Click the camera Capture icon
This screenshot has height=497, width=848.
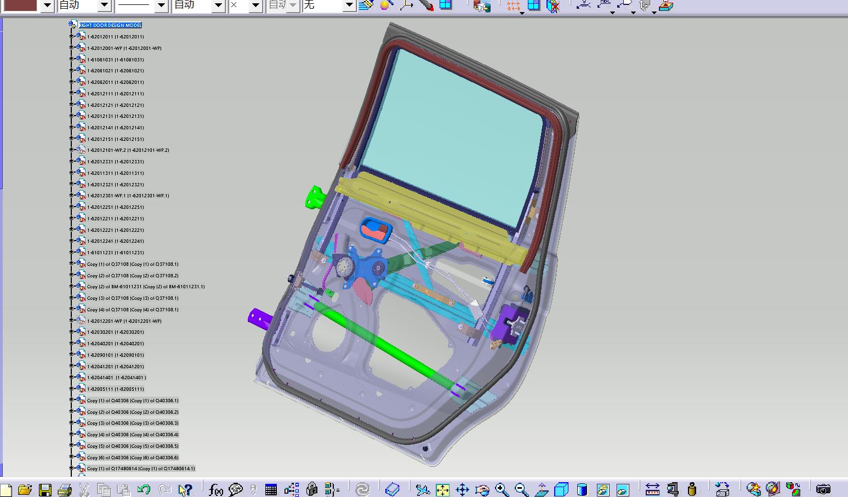pos(823,489)
